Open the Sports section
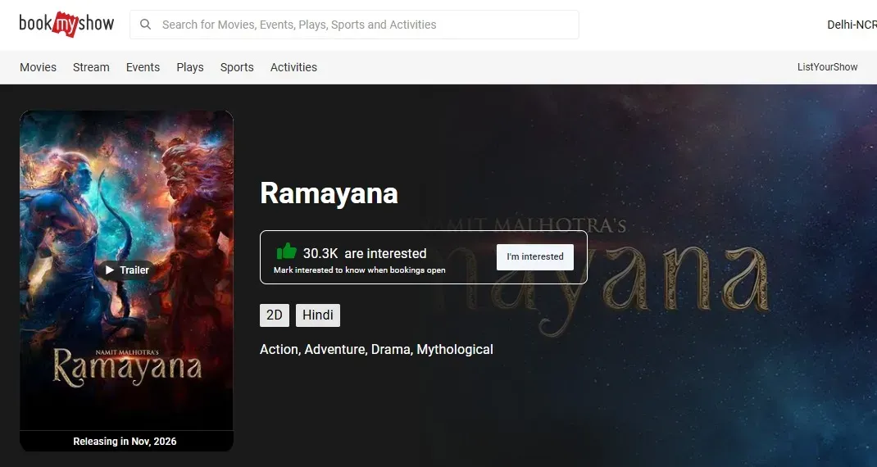Viewport: 877px width, 467px height. (237, 67)
